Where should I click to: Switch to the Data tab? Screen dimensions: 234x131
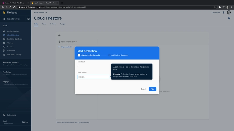click(x=36, y=24)
